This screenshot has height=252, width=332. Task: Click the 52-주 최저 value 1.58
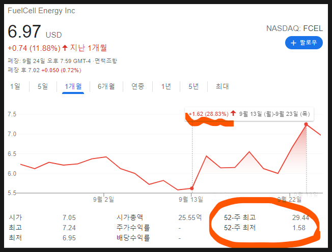pos(299,228)
